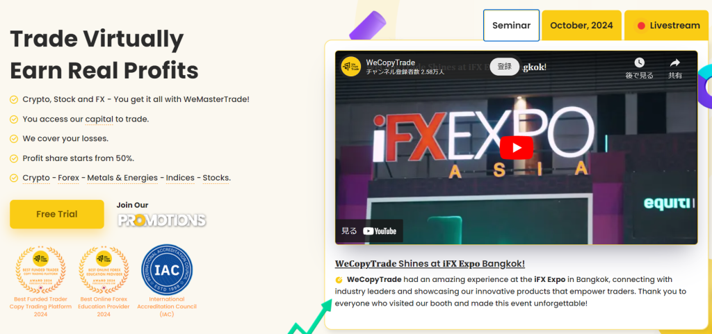Click the underlined Stocks link
The height and width of the screenshot is (334, 712).
[x=216, y=178]
